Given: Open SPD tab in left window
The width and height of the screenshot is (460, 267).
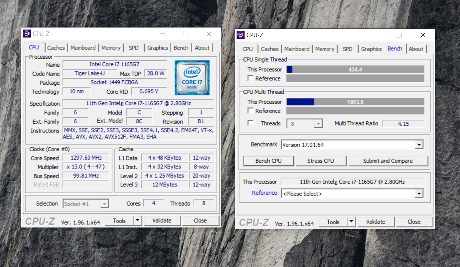Looking at the screenshot, I should click(134, 48).
